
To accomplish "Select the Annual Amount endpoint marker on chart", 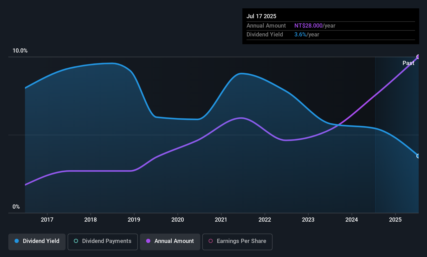I will tap(418, 56).
